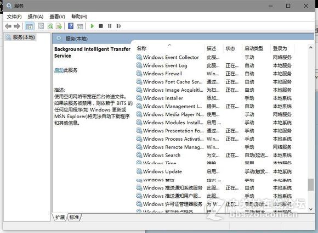Switch to the 扩展 tab
Viewport: 318px width, 233px height.
tap(60, 218)
